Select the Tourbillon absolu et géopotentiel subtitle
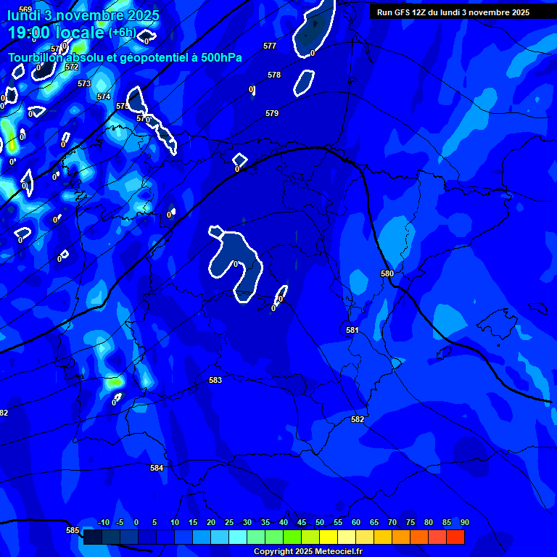The image size is (557, 557). coord(125,58)
